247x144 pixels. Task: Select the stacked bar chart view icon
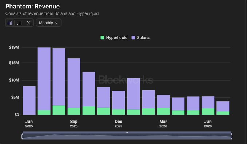point(10,23)
